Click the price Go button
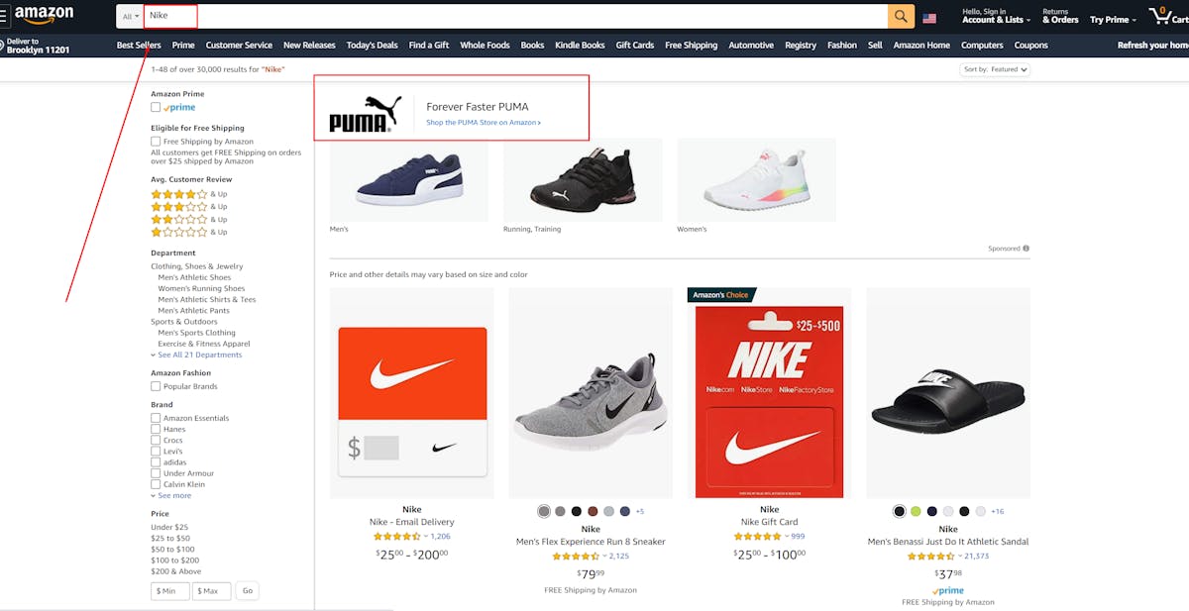This screenshot has height=611, width=1189. [248, 590]
